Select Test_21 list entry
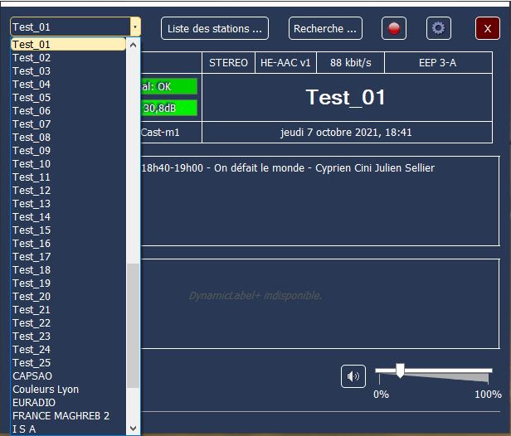 click(68, 310)
